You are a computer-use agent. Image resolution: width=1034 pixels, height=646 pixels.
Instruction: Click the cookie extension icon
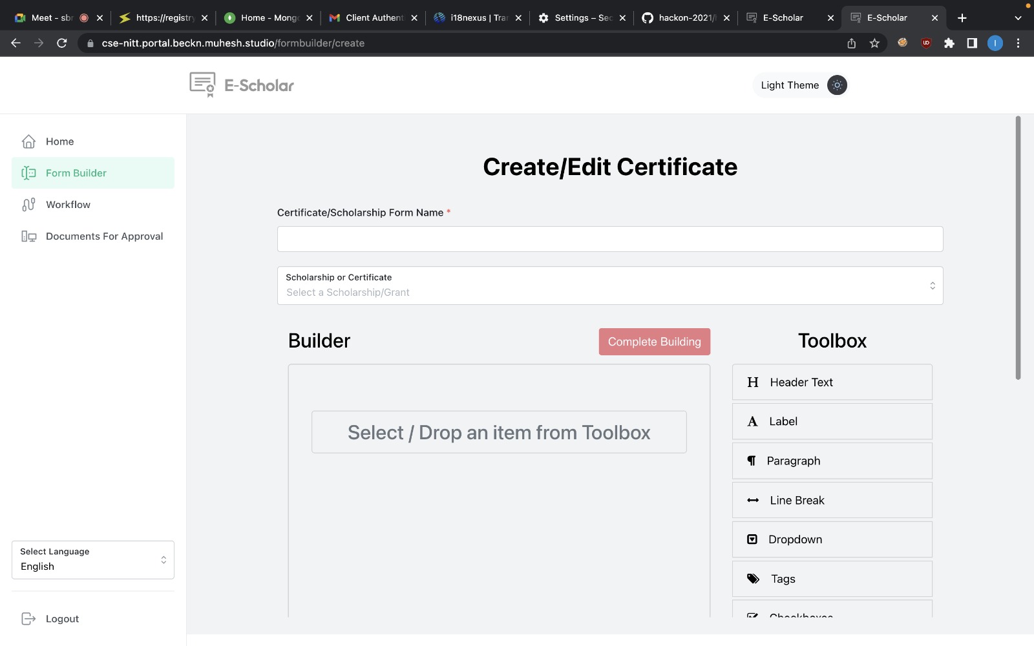[903, 43]
